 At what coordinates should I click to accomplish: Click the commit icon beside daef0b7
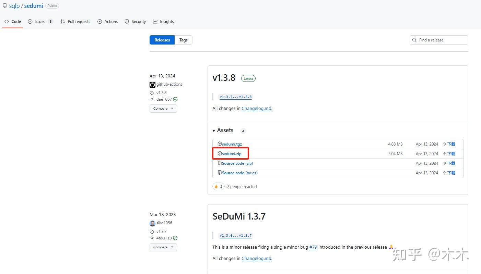[152, 99]
